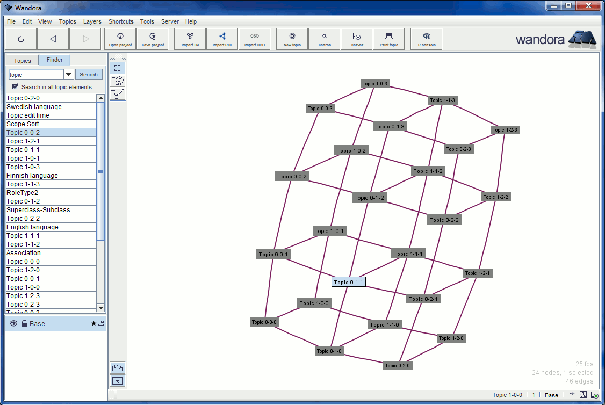Hide the Base layer with the eye toggle
The height and width of the screenshot is (405, 605).
coord(13,323)
